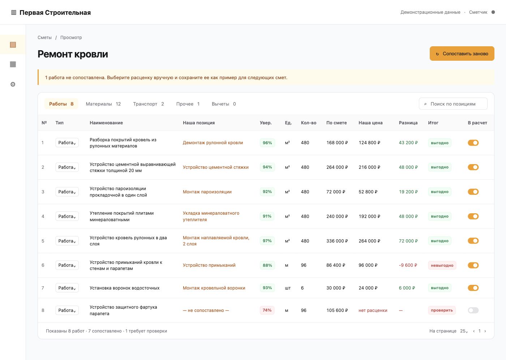Click the Первая Строительная logo icon
Image resolution: width=506 pixels, height=360 pixels.
(14, 12)
